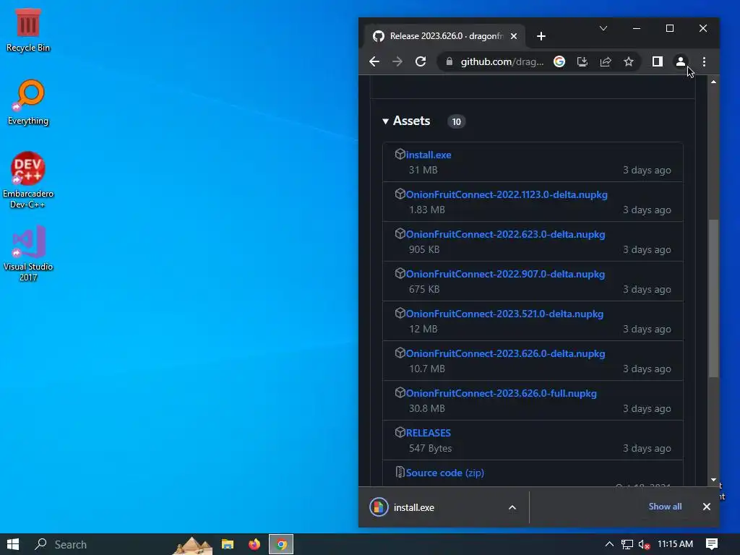Image resolution: width=740 pixels, height=555 pixels.
Task: Select the Recycle Bin desktop icon
Action: [28, 30]
